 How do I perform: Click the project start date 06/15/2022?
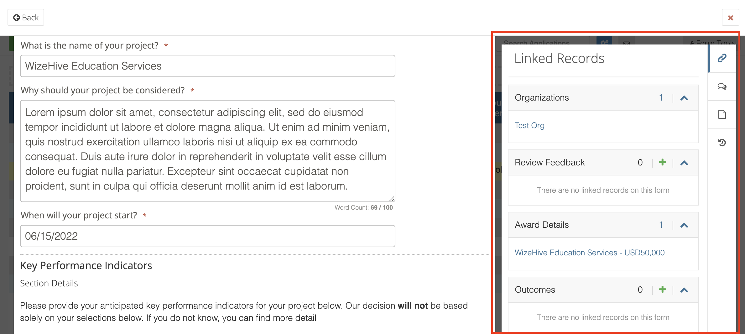[207, 236]
